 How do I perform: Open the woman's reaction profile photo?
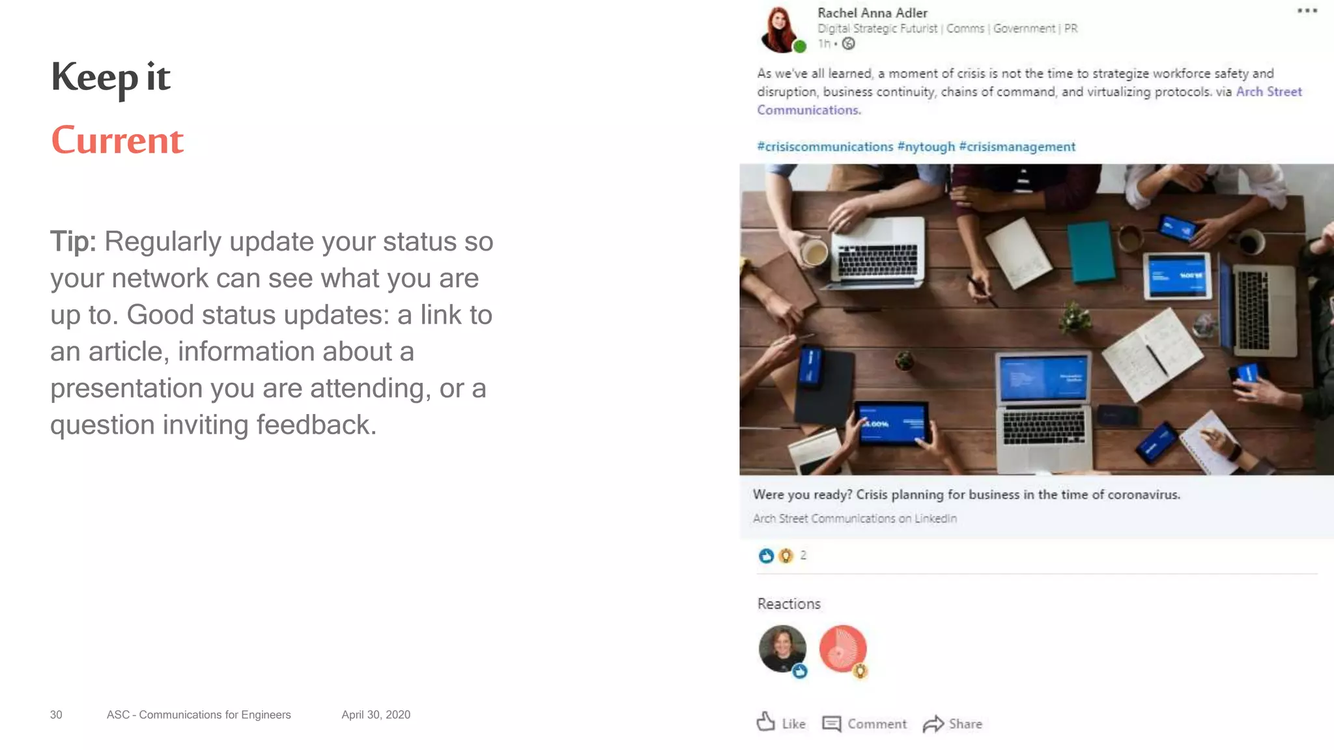[782, 648]
